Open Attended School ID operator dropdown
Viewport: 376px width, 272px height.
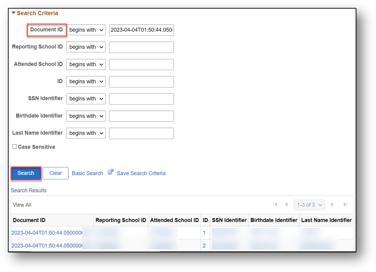click(x=86, y=64)
